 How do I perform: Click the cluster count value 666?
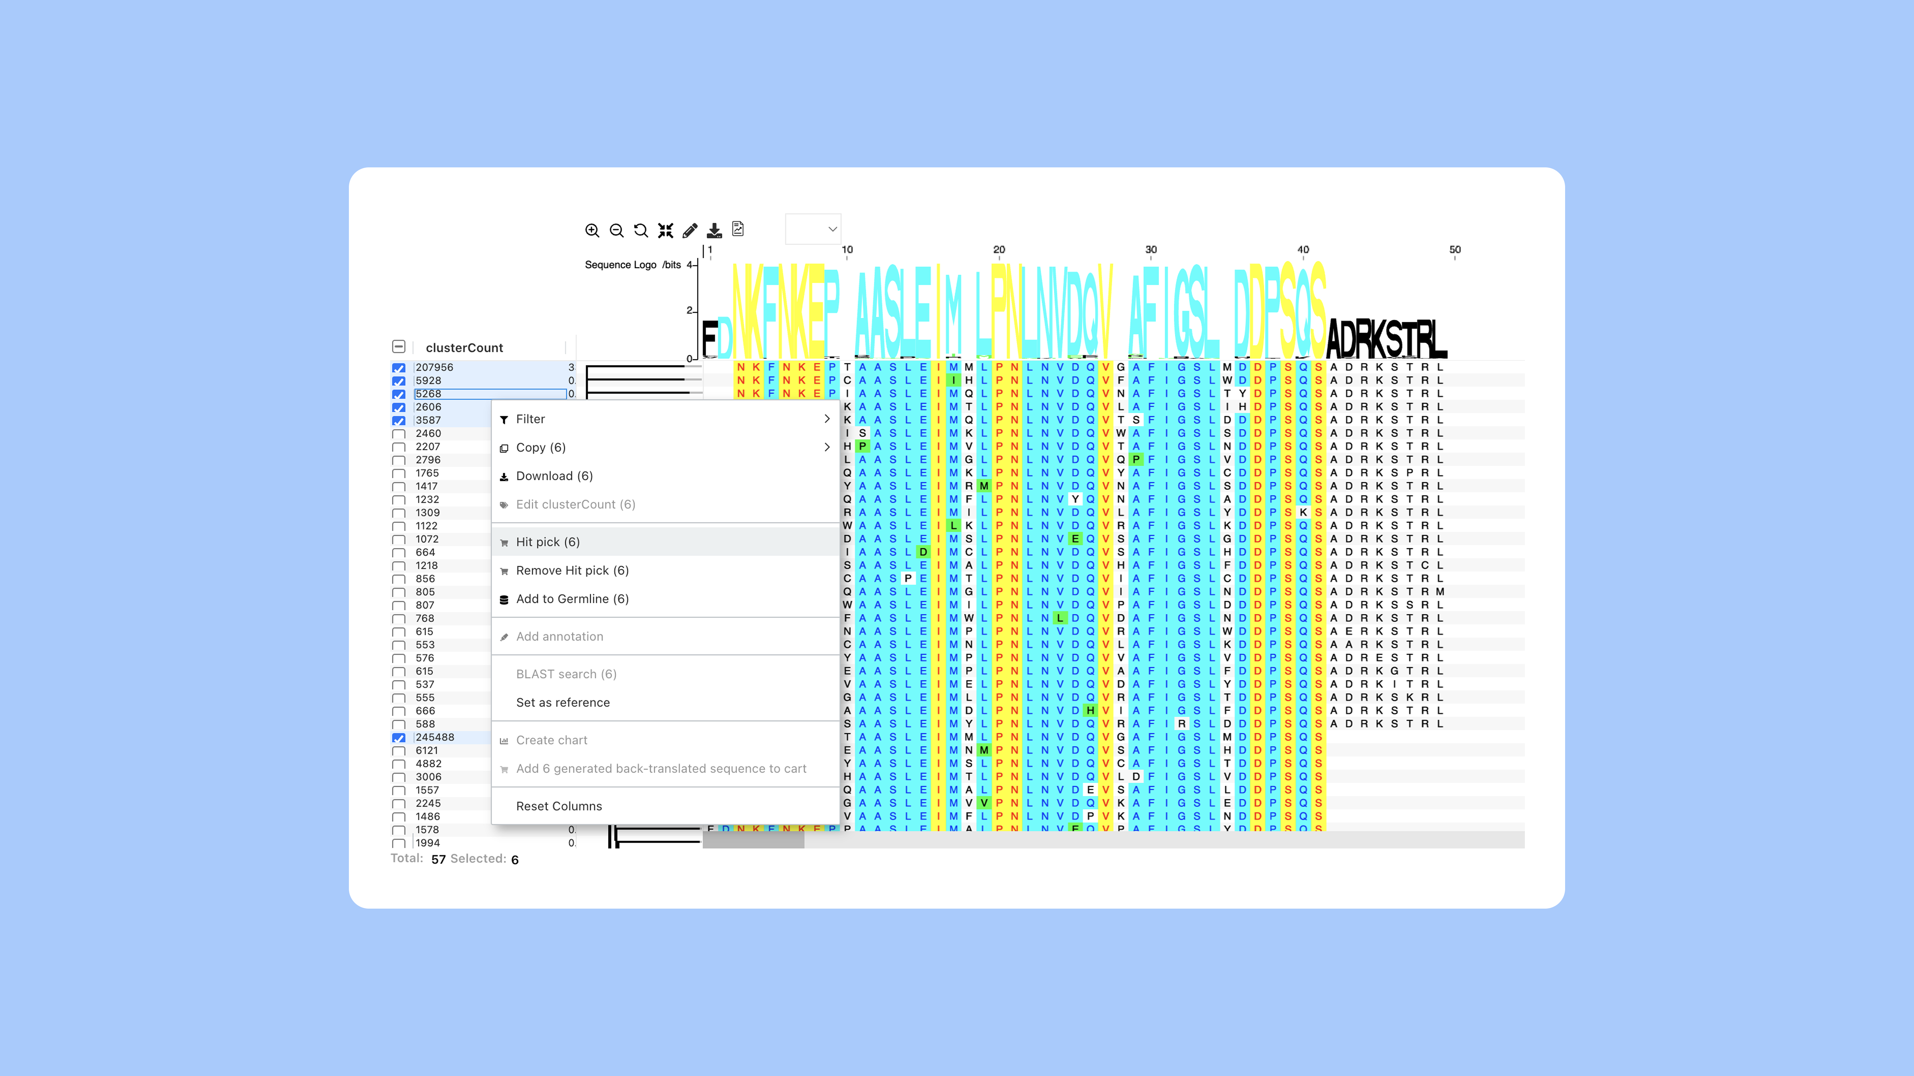tap(426, 711)
